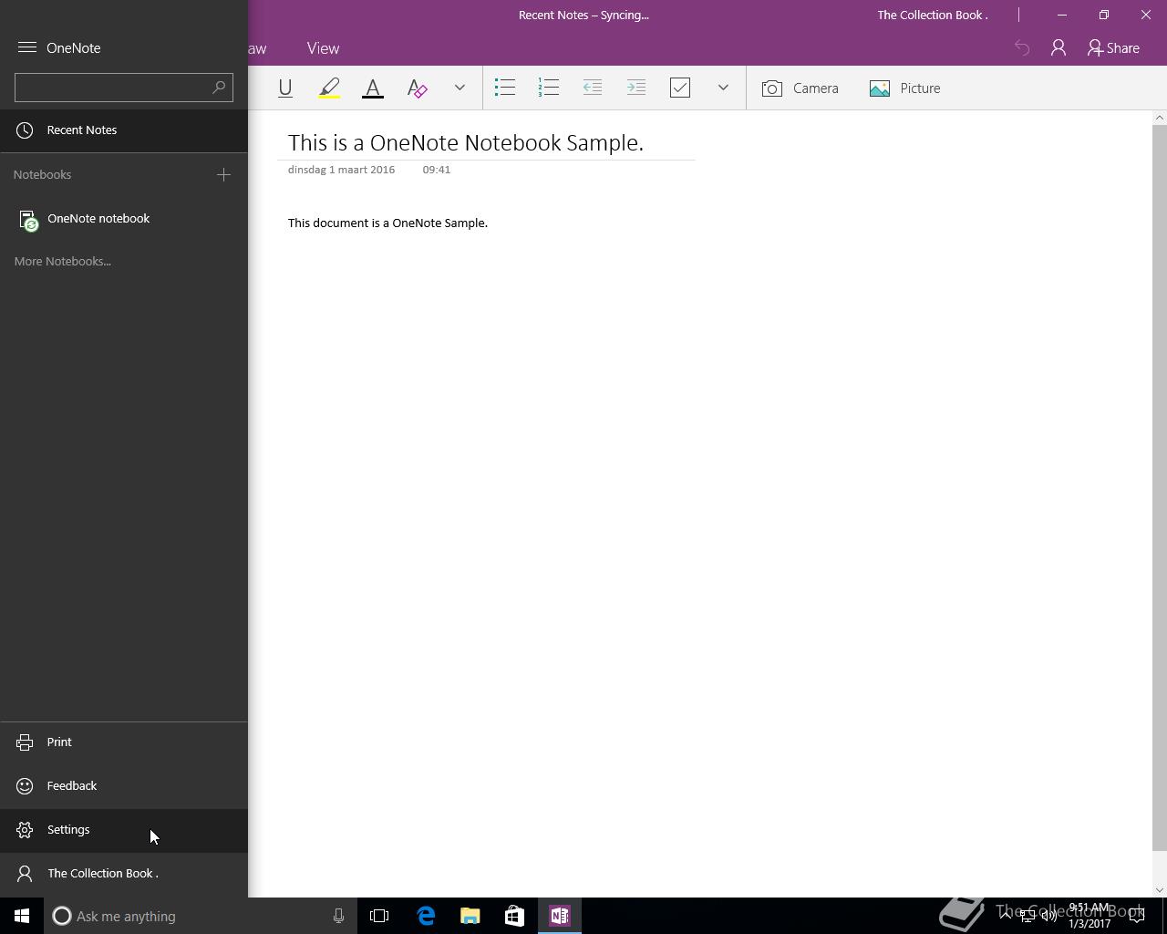Choose Print in the sidebar
The height and width of the screenshot is (934, 1167).
click(x=124, y=742)
